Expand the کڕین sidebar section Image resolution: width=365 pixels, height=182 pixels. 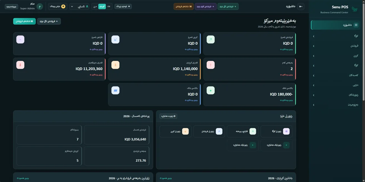click(336, 56)
